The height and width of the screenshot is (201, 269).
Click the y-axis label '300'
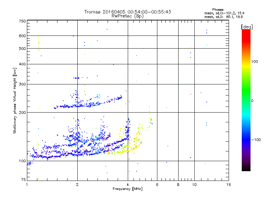22,84
